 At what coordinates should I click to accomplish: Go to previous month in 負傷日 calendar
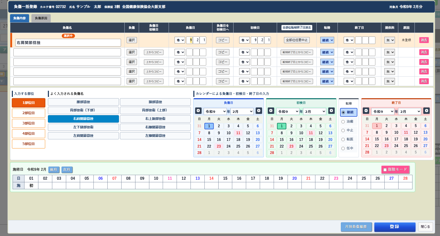198,111
